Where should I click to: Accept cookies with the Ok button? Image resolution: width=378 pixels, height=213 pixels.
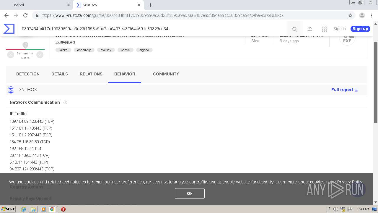click(190, 193)
